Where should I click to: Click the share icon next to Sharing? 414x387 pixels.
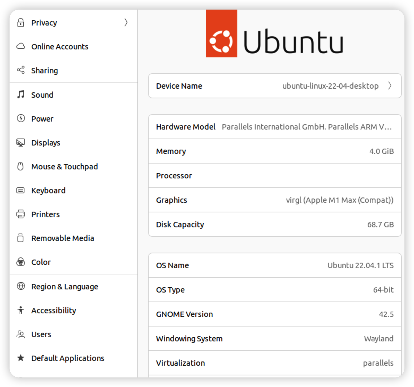pyautogui.click(x=21, y=70)
